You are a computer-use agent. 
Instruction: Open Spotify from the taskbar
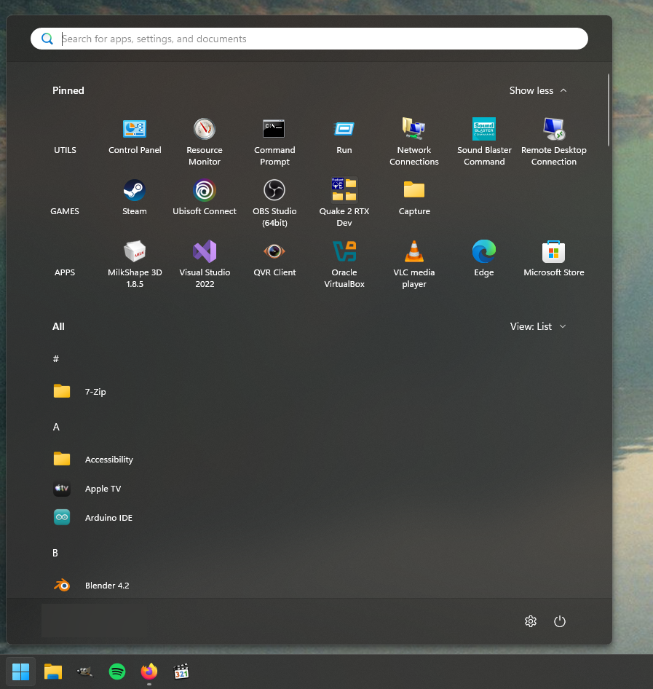point(117,672)
